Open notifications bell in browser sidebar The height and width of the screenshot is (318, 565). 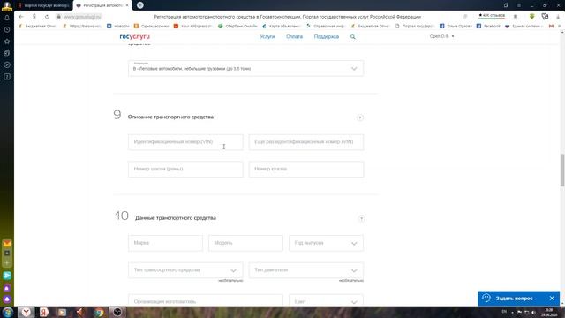[7, 18]
